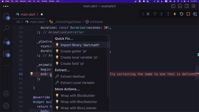Click debug Step Into button

coord(161,14)
